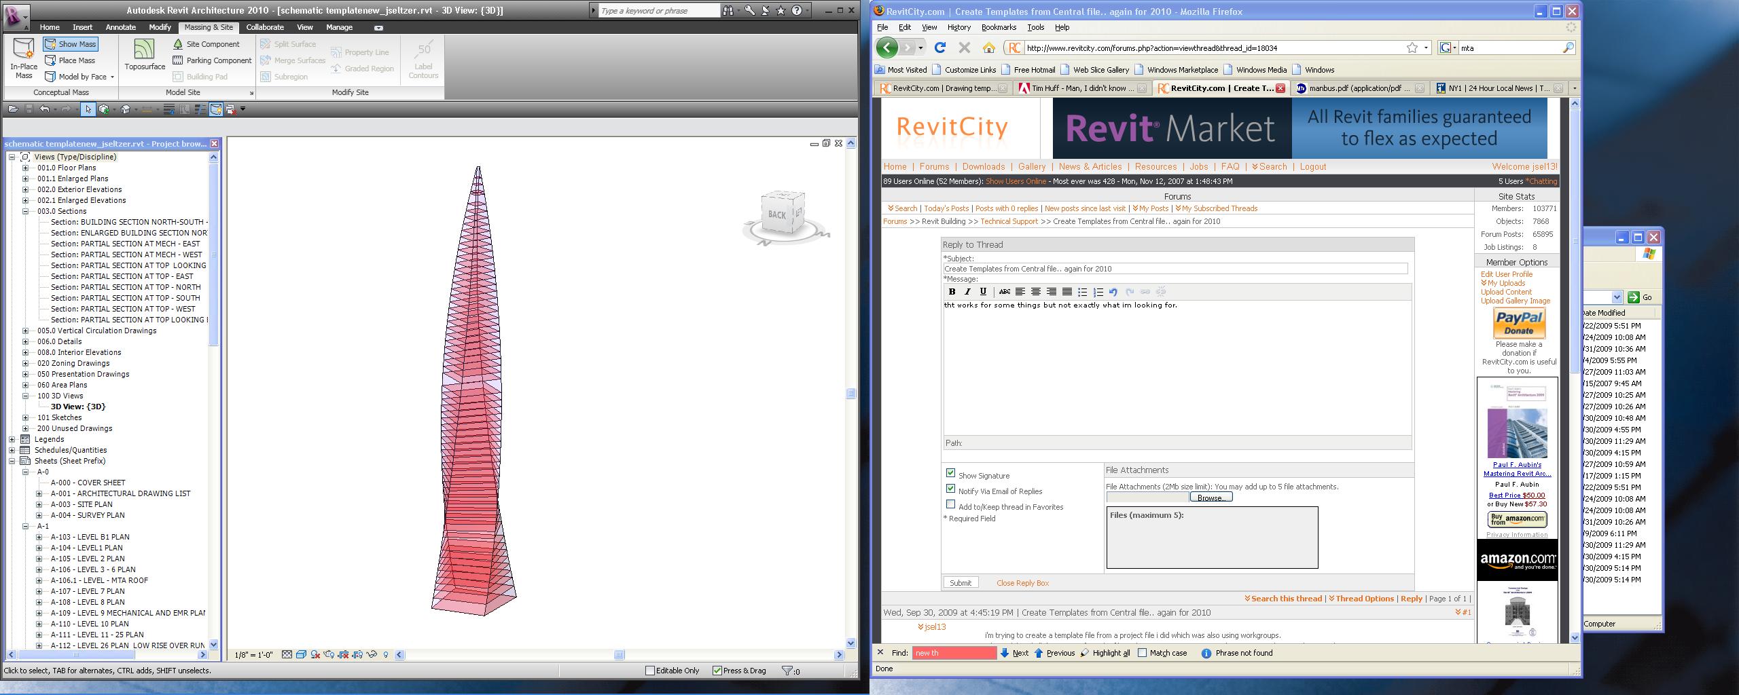Click the editor Undo icon in reply toolbar
The width and height of the screenshot is (1739, 695).
1113,292
